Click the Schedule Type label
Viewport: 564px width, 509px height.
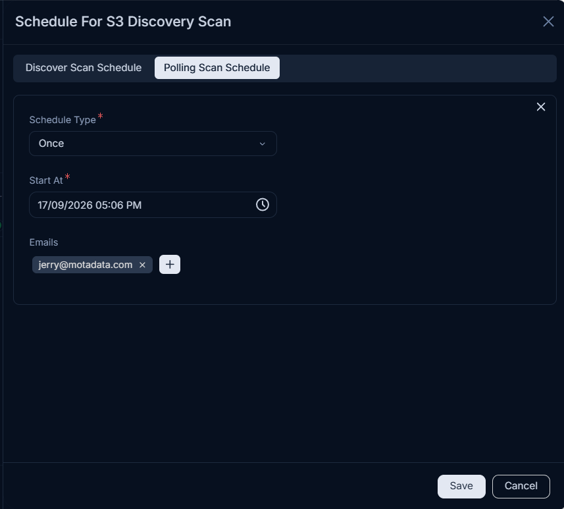(63, 120)
